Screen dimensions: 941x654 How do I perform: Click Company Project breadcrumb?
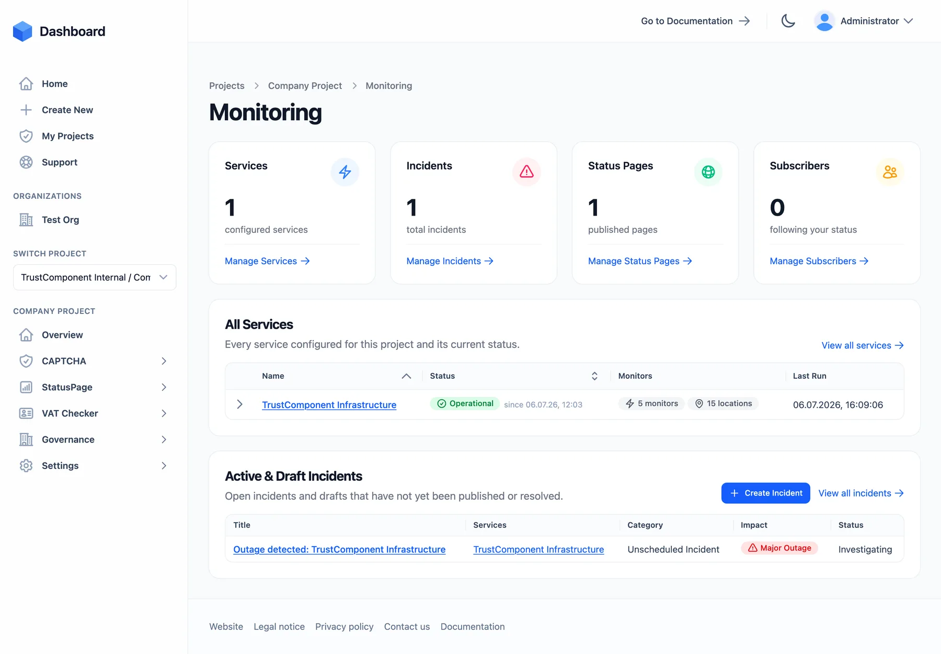pos(305,86)
